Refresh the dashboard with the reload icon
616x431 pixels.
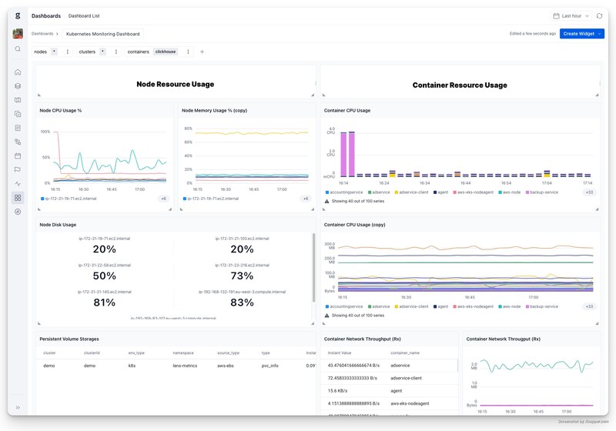point(599,15)
